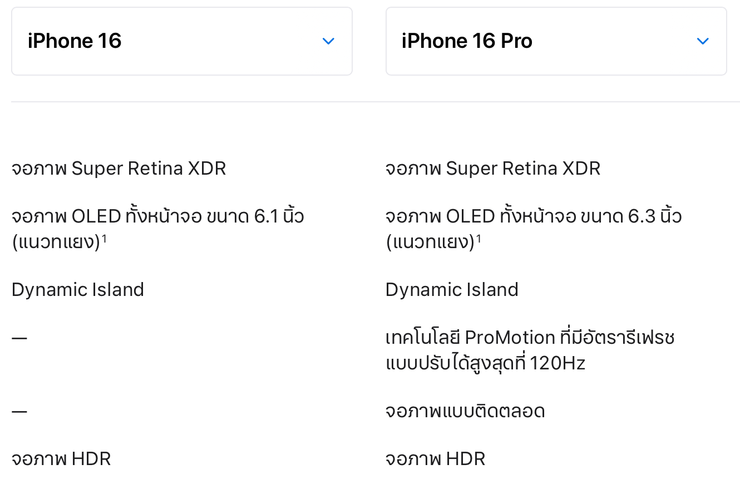This screenshot has width=740, height=494.
Task: Select the OLED 6.1 นิ้ว display spec
Action: coord(157,216)
